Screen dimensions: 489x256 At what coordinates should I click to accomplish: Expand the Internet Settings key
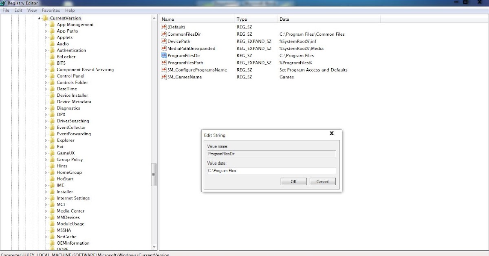point(46,198)
